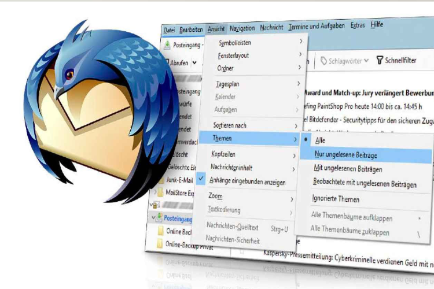This screenshot has width=434, height=289.
Task: Open the PaintShop Pro briefing message
Action: 363,106
